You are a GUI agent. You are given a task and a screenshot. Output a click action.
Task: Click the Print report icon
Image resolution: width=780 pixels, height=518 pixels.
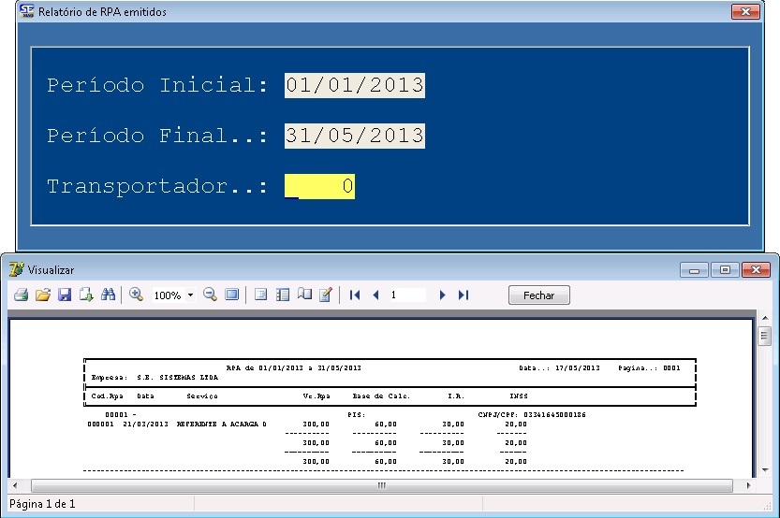pos(21,295)
